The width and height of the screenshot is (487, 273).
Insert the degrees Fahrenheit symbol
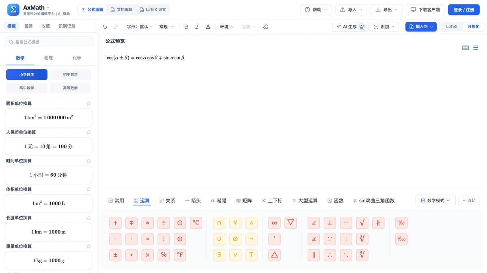tap(180, 255)
